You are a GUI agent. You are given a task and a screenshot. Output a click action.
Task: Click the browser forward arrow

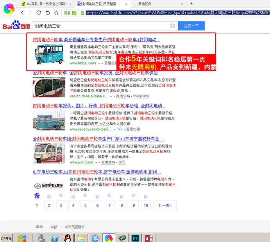click(x=30, y=13)
